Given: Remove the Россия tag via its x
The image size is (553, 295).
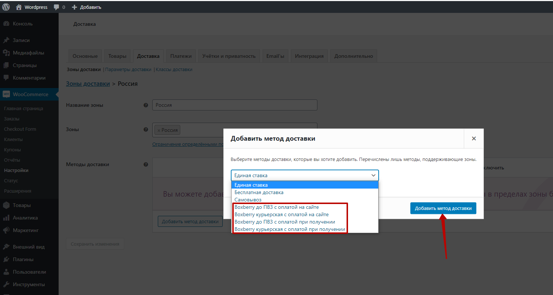Looking at the screenshot, I should pyautogui.click(x=159, y=130).
